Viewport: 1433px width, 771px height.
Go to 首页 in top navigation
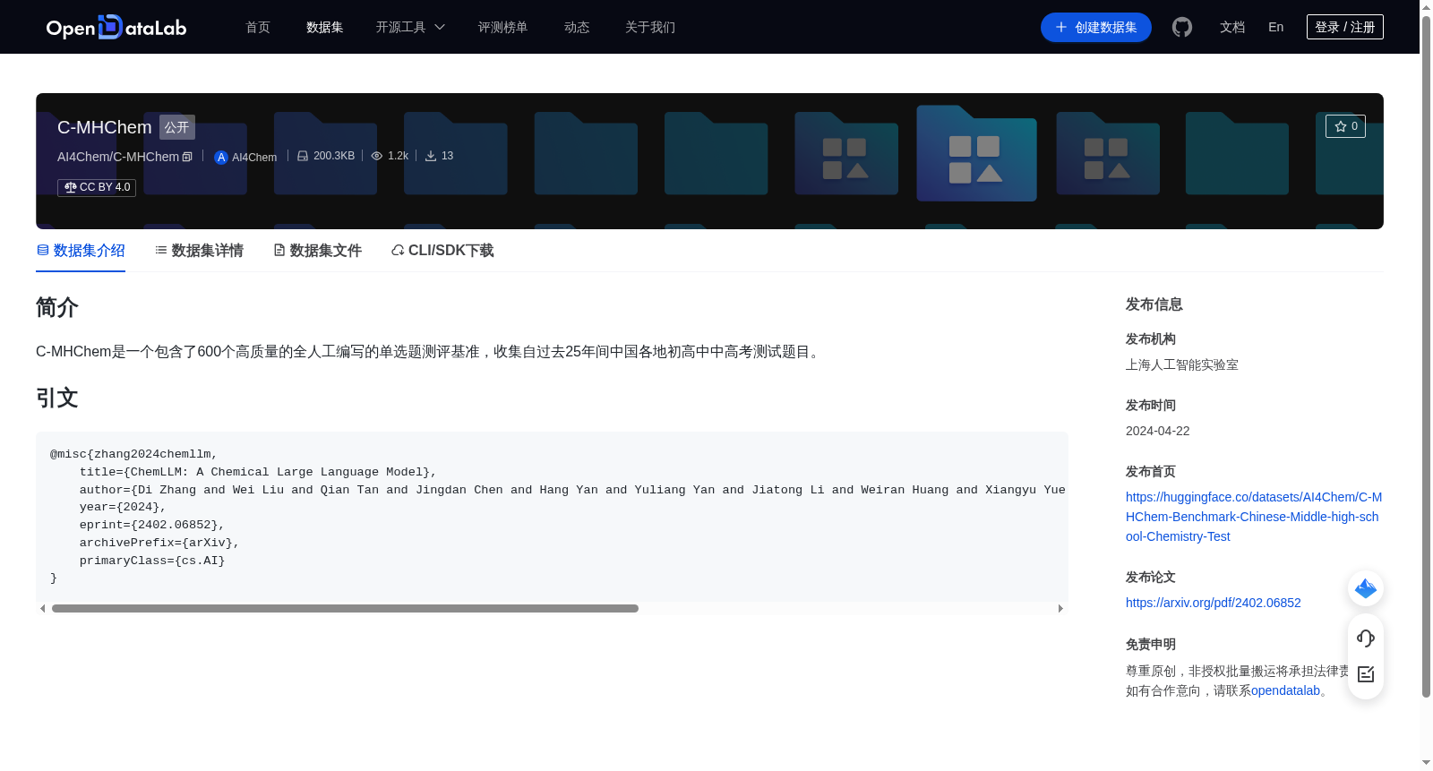pos(258,27)
